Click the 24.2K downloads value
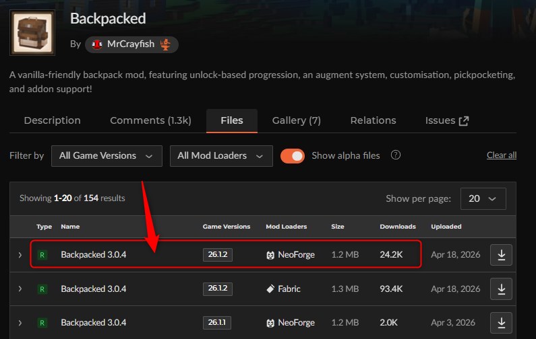 point(391,255)
